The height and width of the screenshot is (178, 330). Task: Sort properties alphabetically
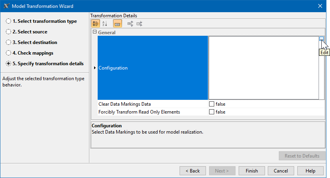coord(105,24)
